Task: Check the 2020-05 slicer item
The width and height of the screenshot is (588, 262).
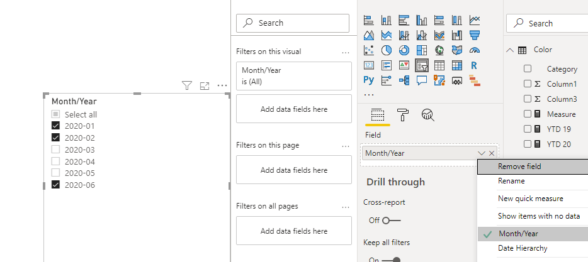Action: coord(55,173)
